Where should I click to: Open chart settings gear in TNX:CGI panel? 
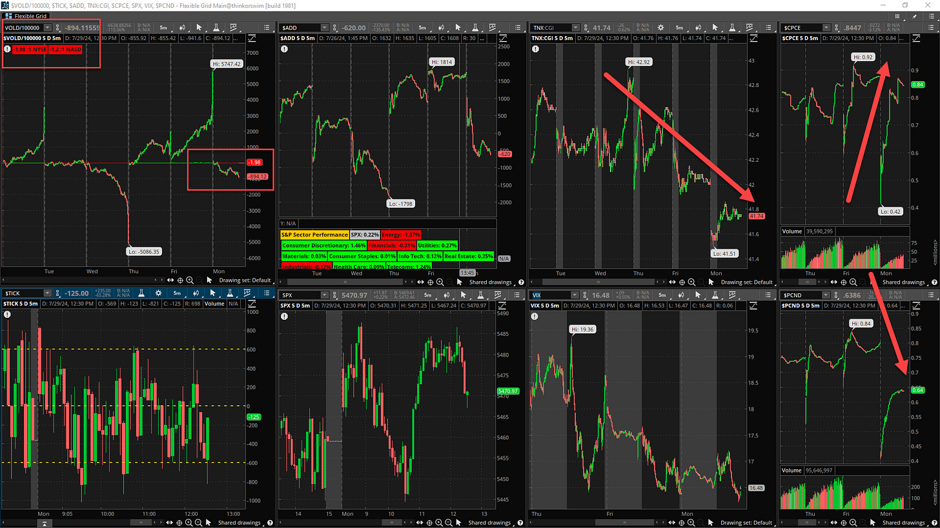(660, 28)
